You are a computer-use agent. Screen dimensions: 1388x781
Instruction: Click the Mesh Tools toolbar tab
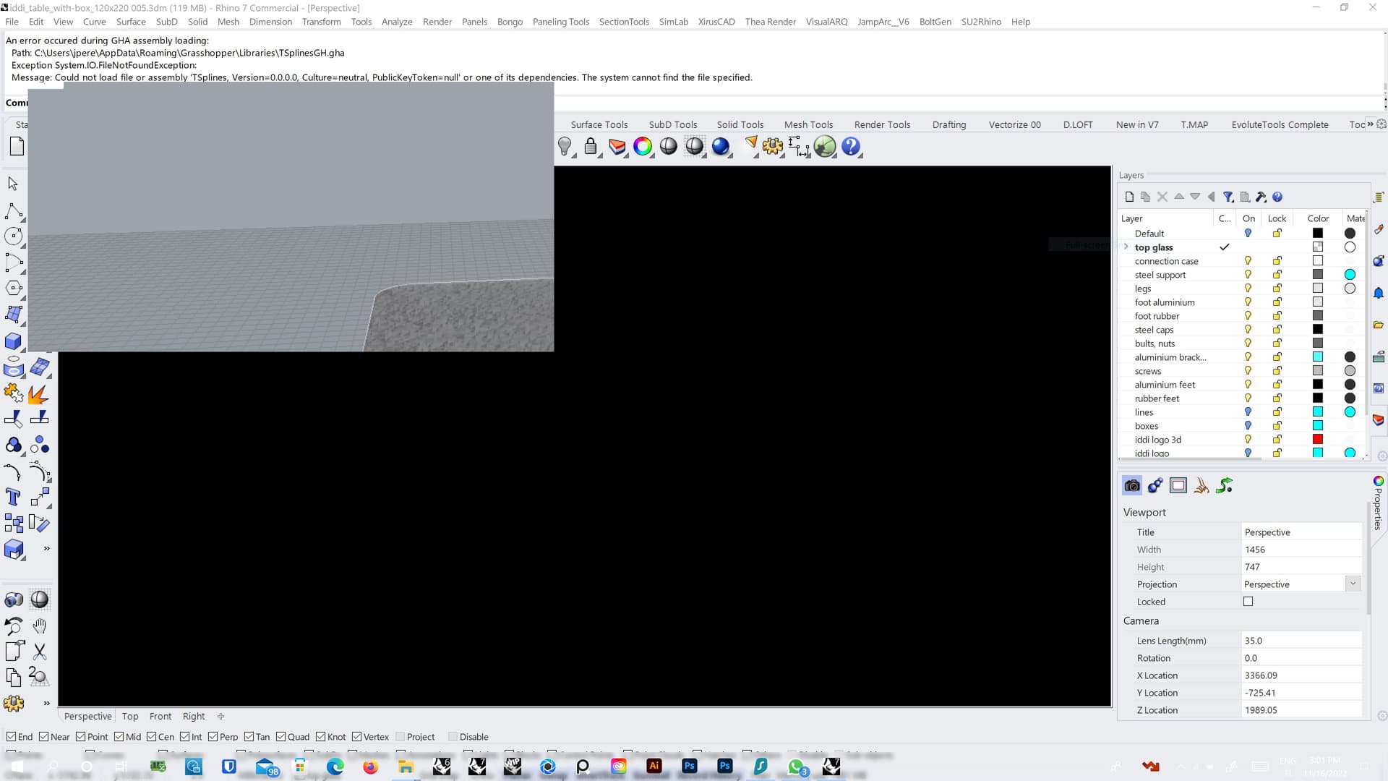click(x=808, y=124)
